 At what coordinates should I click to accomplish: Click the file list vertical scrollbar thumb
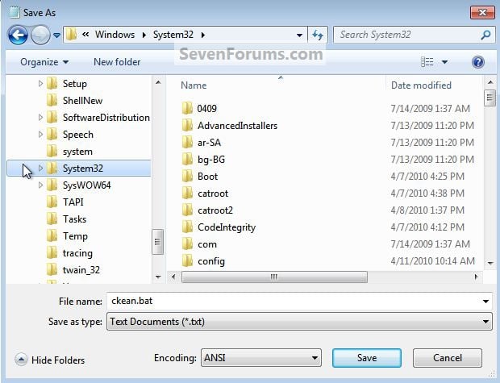490,98
